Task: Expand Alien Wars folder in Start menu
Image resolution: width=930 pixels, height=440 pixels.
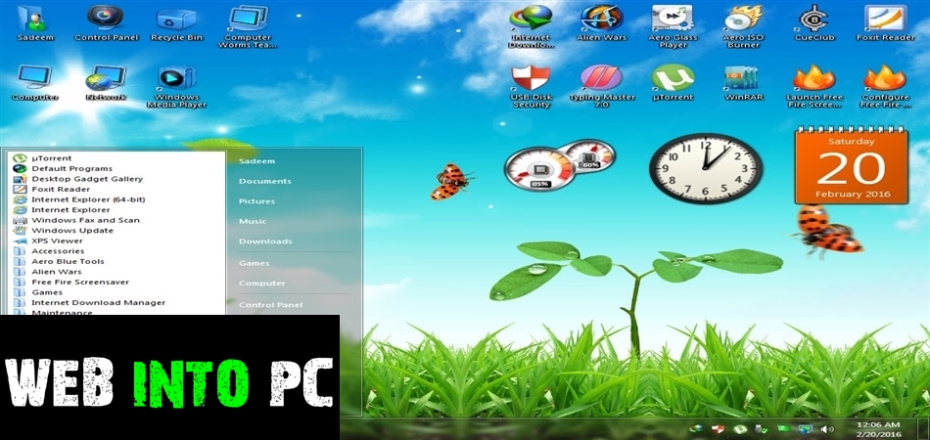Action: point(117,272)
